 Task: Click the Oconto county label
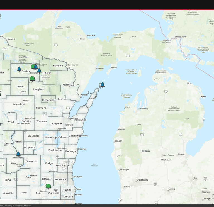click(x=62, y=99)
